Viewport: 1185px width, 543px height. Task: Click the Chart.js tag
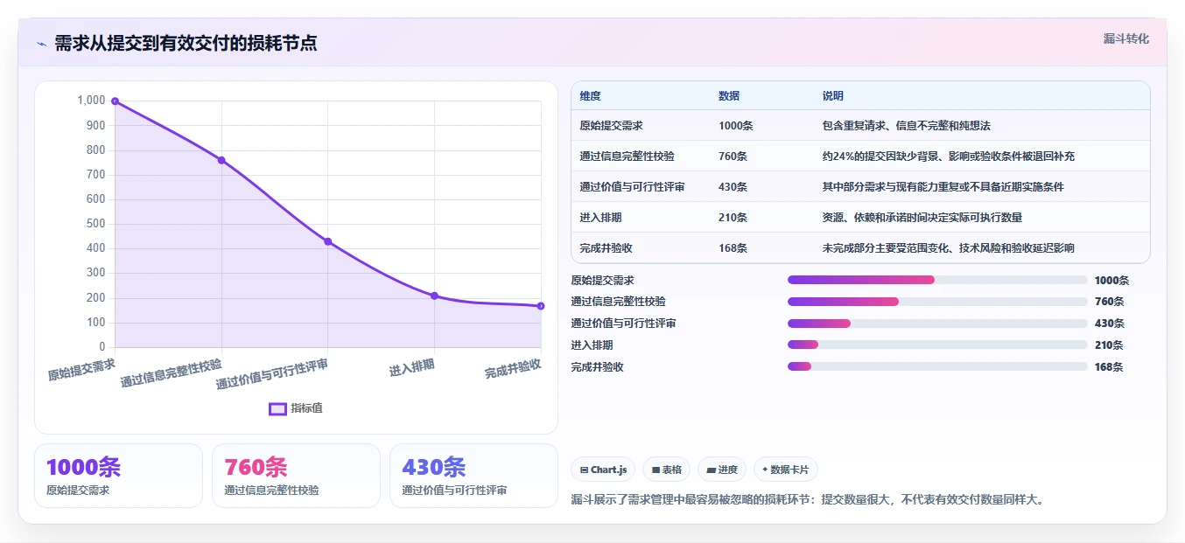pos(604,470)
